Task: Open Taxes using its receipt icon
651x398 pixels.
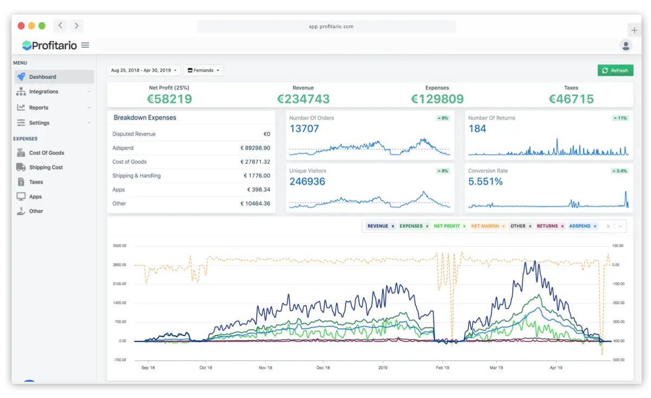Action: pos(20,182)
